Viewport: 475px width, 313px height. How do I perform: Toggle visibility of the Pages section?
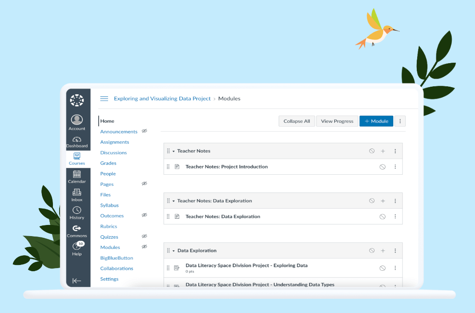pos(144,184)
